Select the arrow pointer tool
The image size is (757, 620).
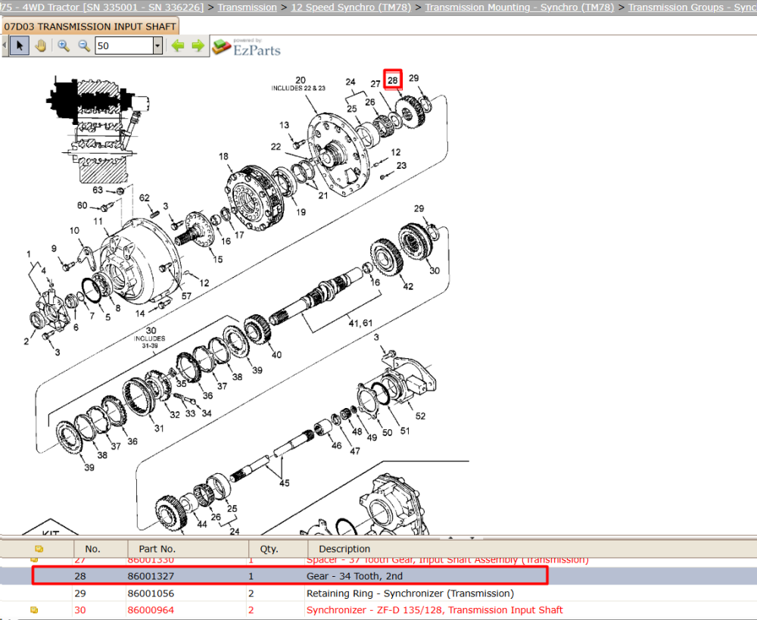(x=20, y=46)
